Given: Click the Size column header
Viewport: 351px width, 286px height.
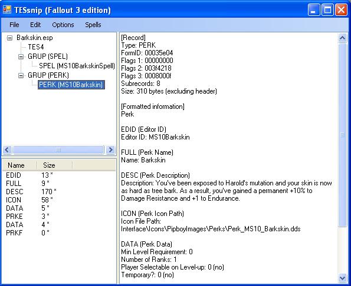Looking at the screenshot, I should [x=55, y=165].
